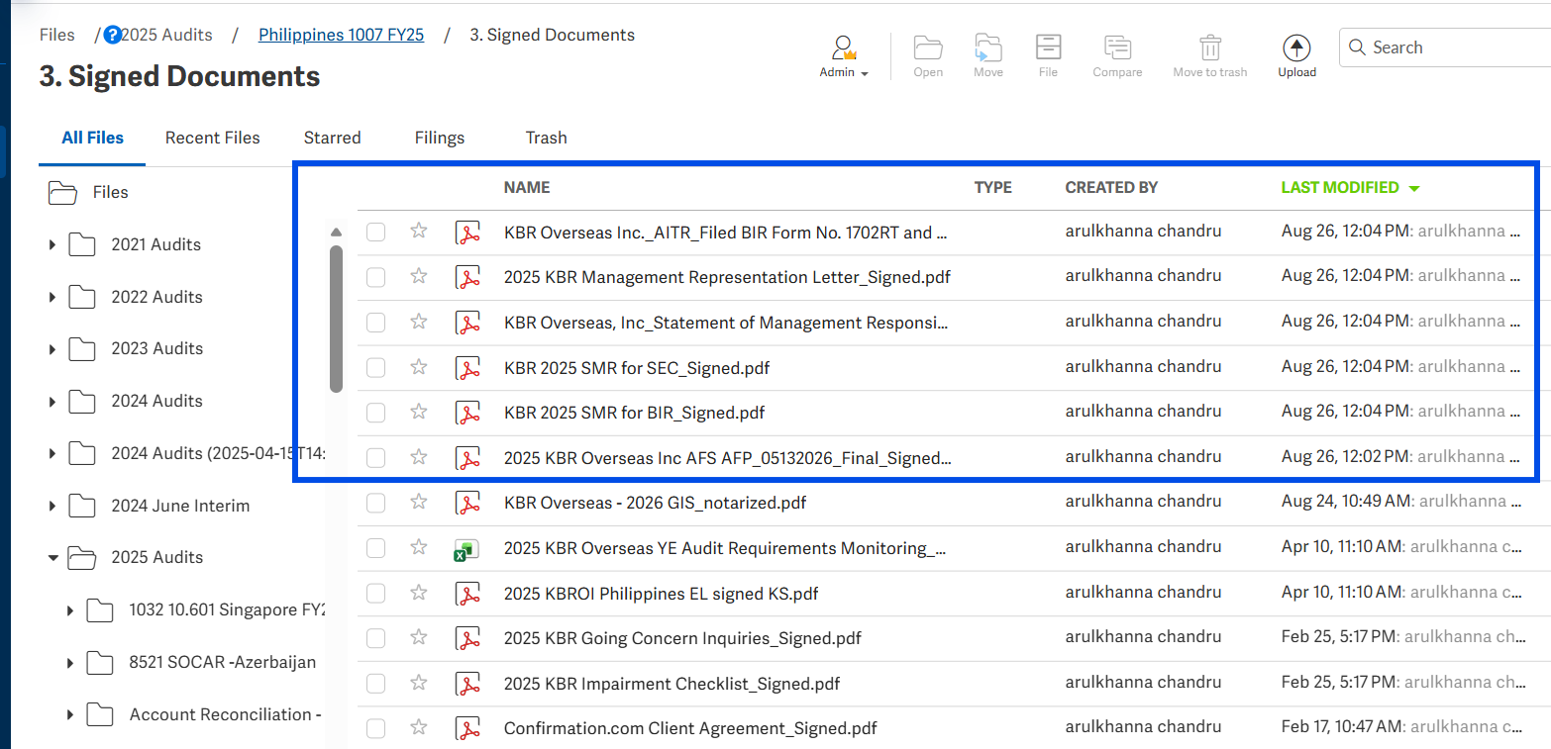
Task: Follow the Philippines 1007 FY25 breadcrumb link
Action: coord(342,35)
